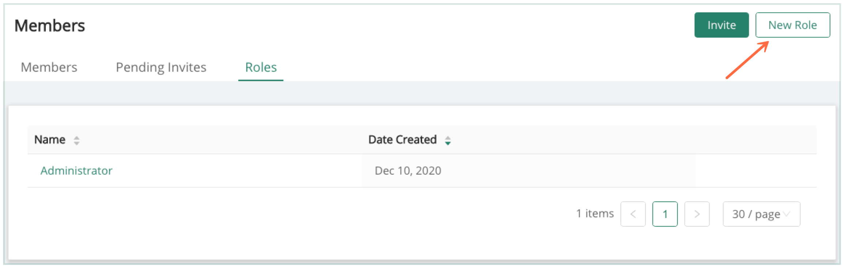Select page 1 in pagination
Viewport: 842px width, 268px height.
pyautogui.click(x=665, y=214)
